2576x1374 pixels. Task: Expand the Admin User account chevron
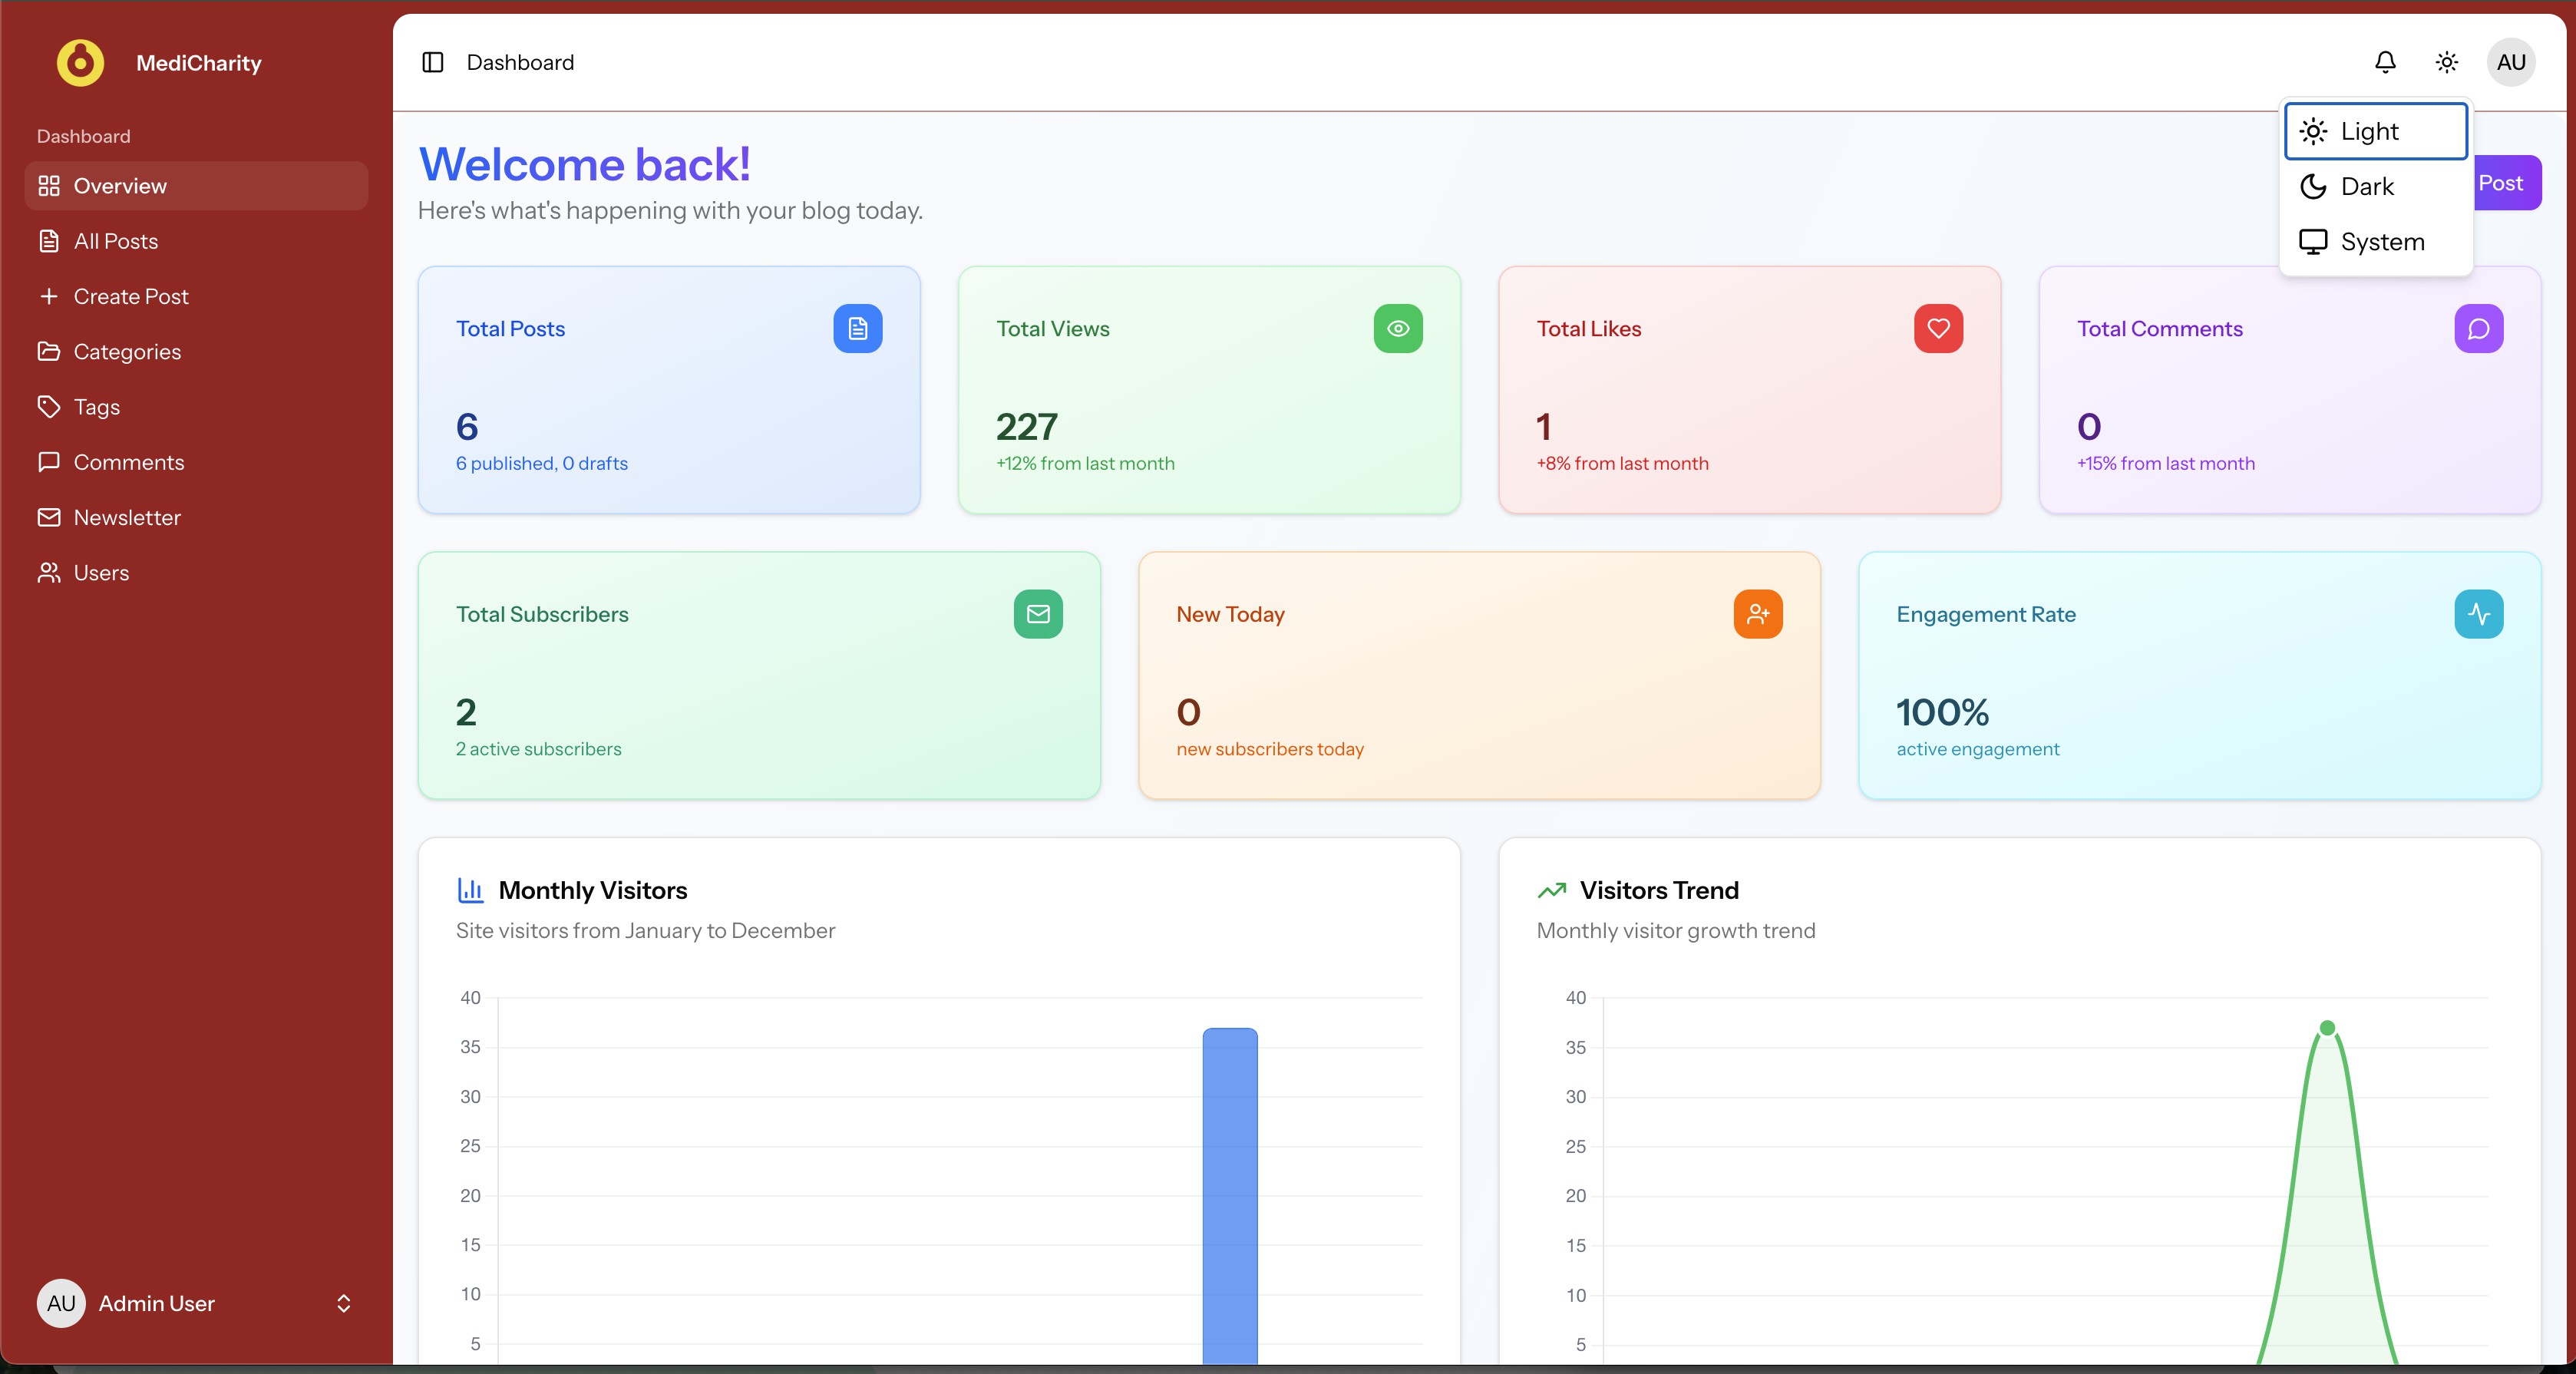(x=343, y=1303)
